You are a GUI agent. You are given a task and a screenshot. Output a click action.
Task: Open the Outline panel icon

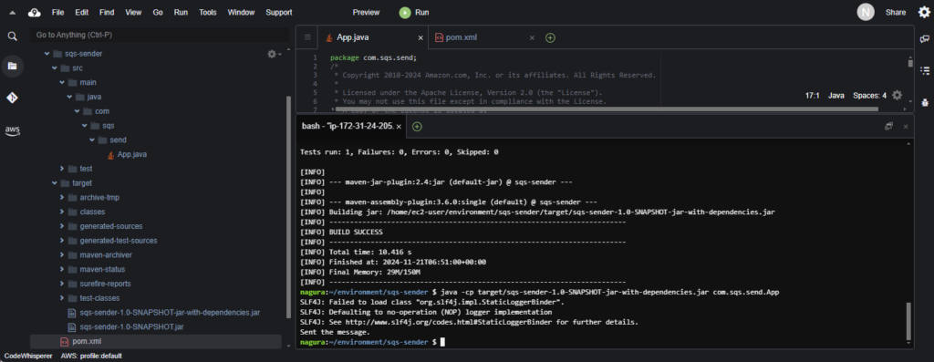click(x=925, y=71)
